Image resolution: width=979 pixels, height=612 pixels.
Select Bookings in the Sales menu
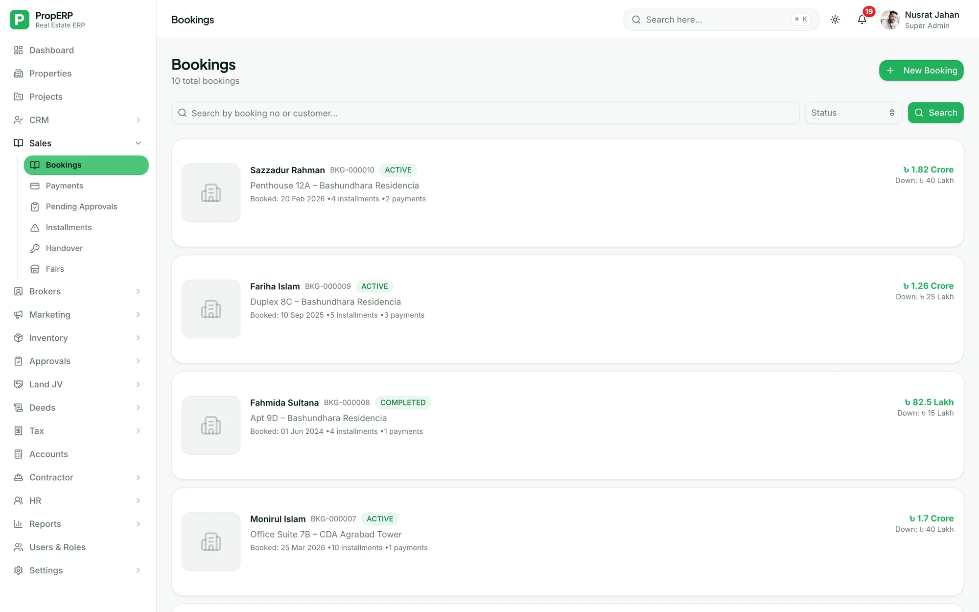pos(86,165)
